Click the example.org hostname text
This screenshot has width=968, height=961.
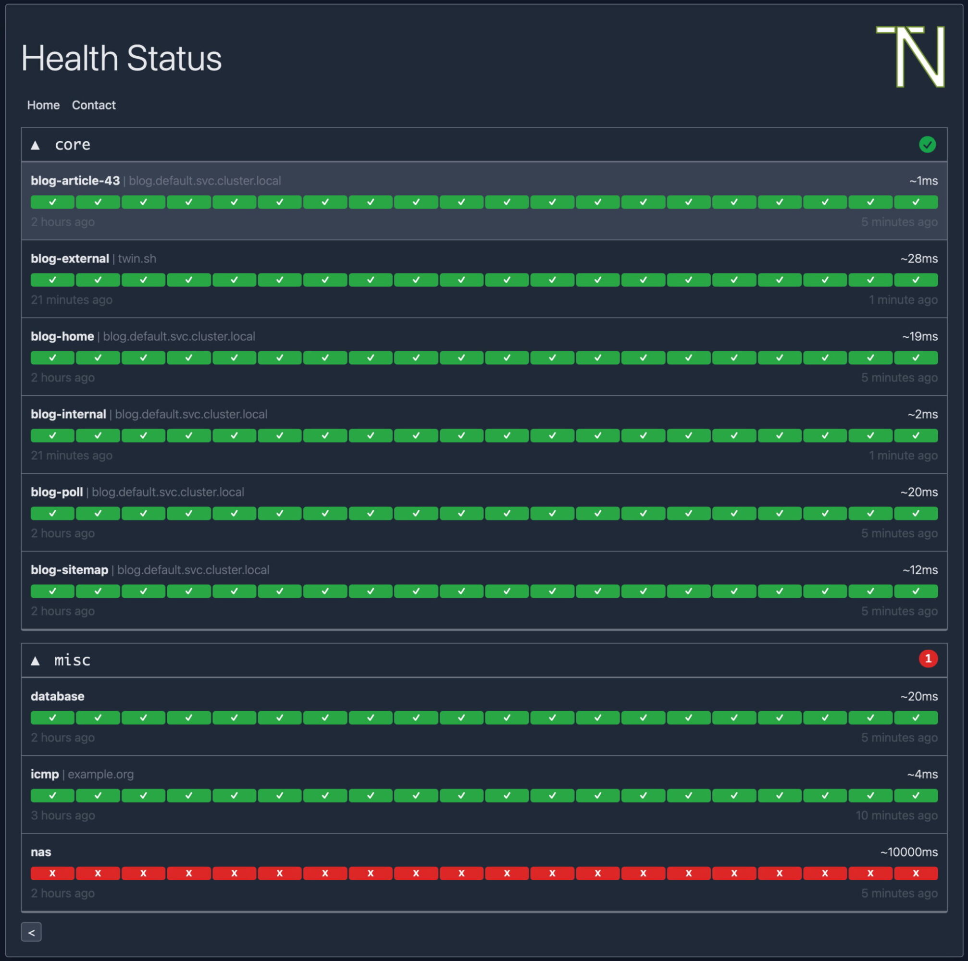[x=101, y=774]
